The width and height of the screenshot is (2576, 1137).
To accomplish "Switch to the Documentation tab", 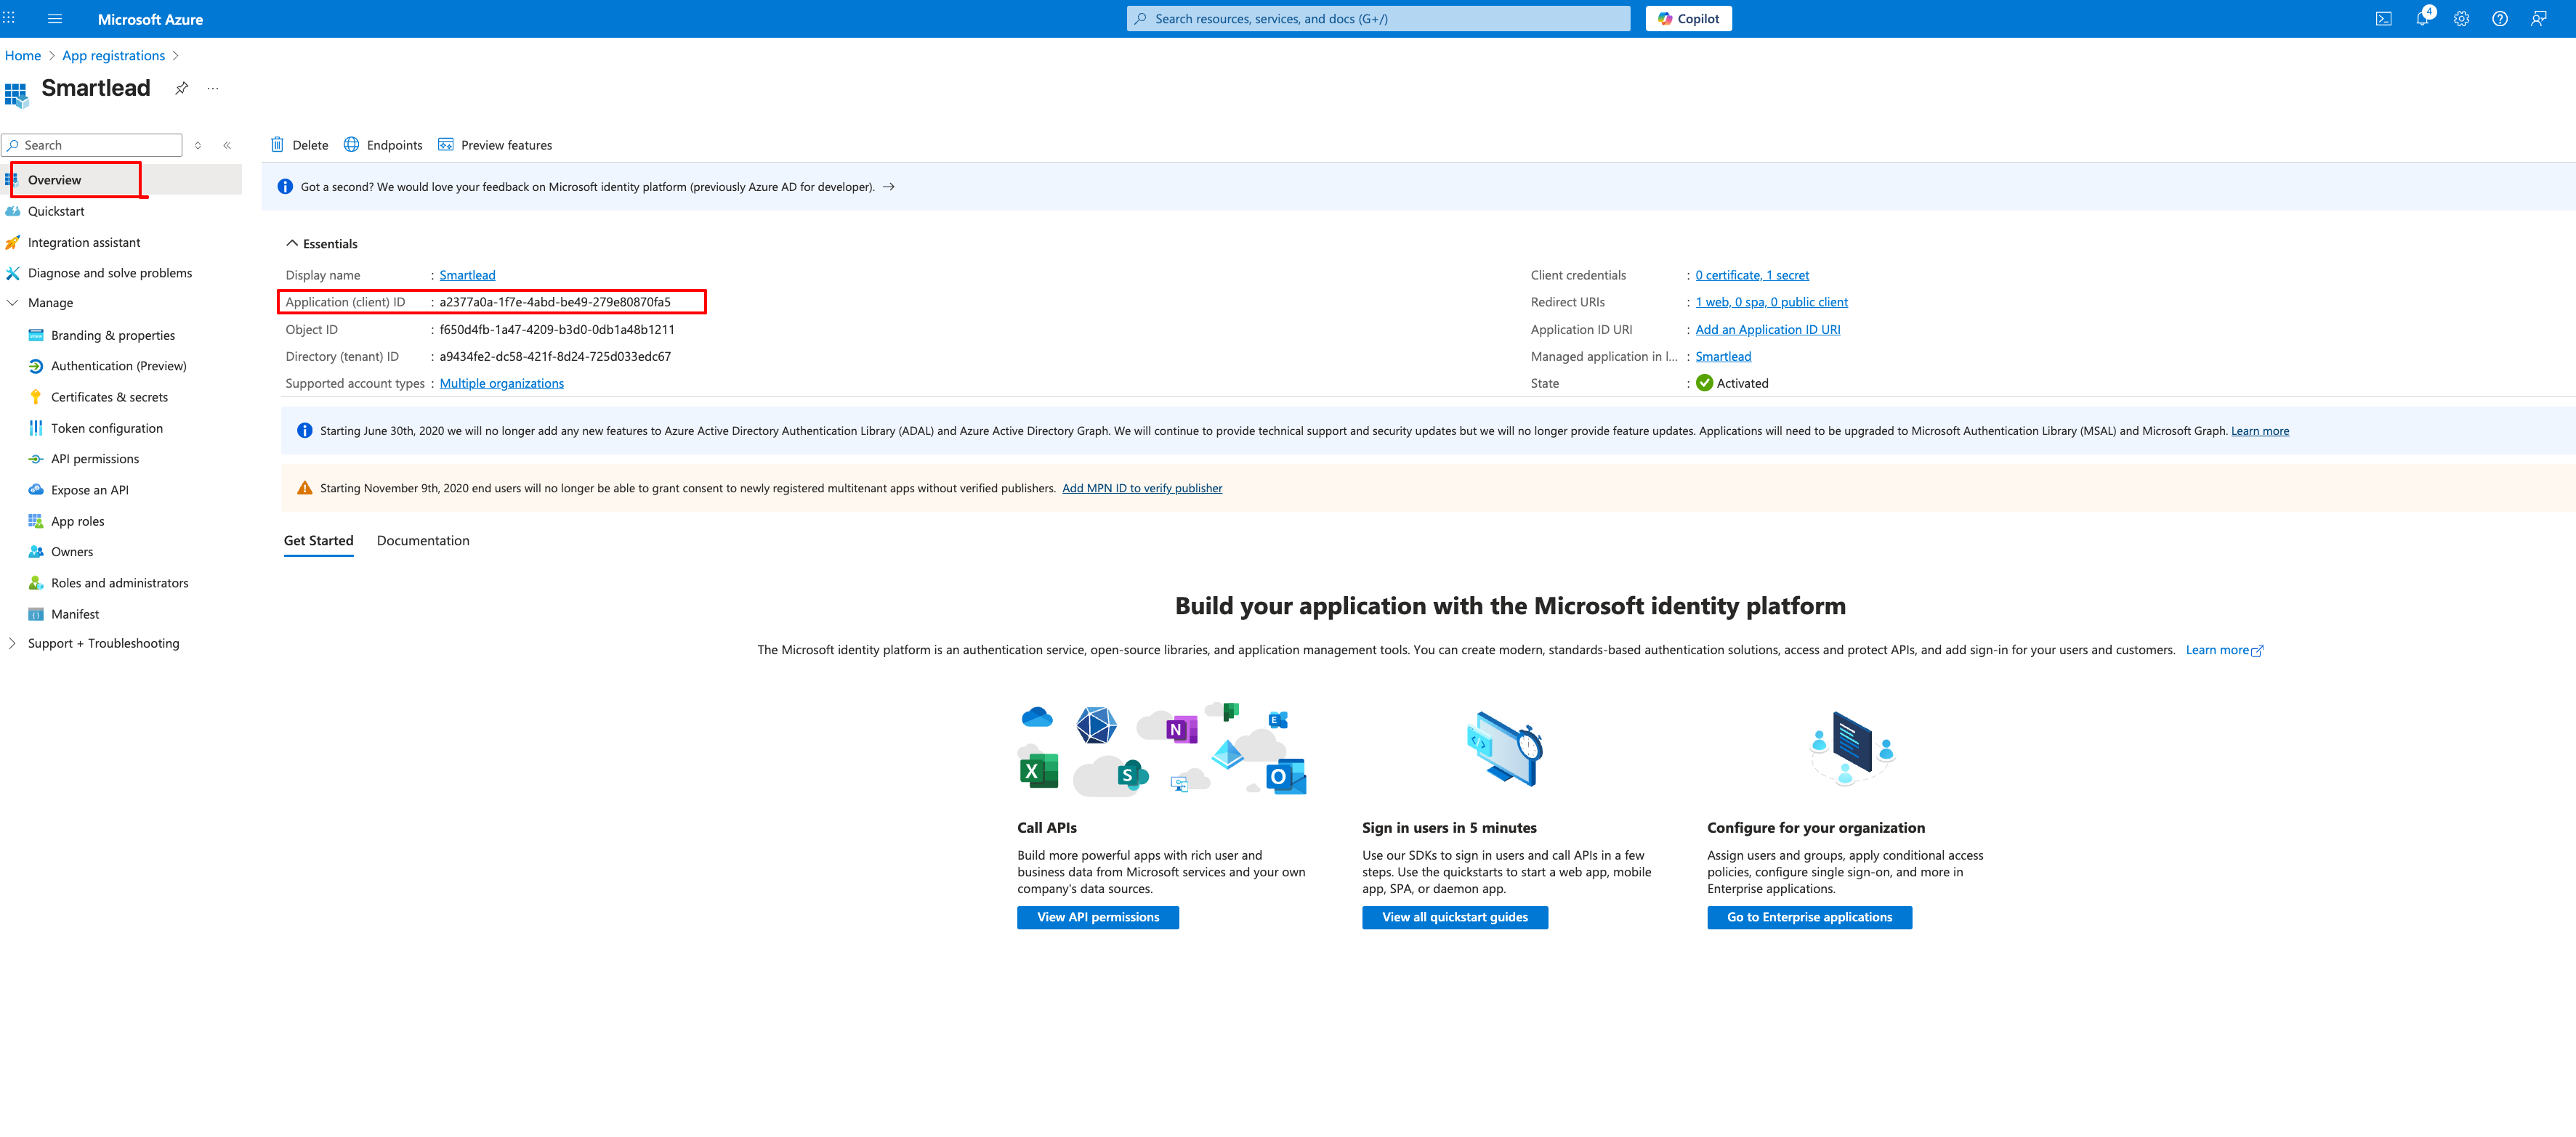I will pyautogui.click(x=423, y=540).
